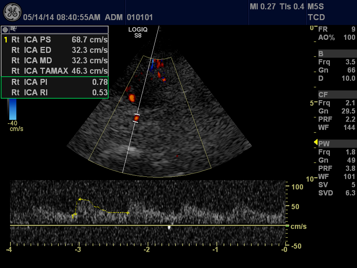The height and width of the screenshot is (268, 357).
Task: Click the patient ID 010101 field
Action: click(x=140, y=17)
